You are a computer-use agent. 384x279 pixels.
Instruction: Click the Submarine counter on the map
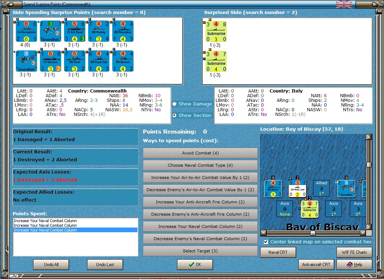click(x=310, y=209)
